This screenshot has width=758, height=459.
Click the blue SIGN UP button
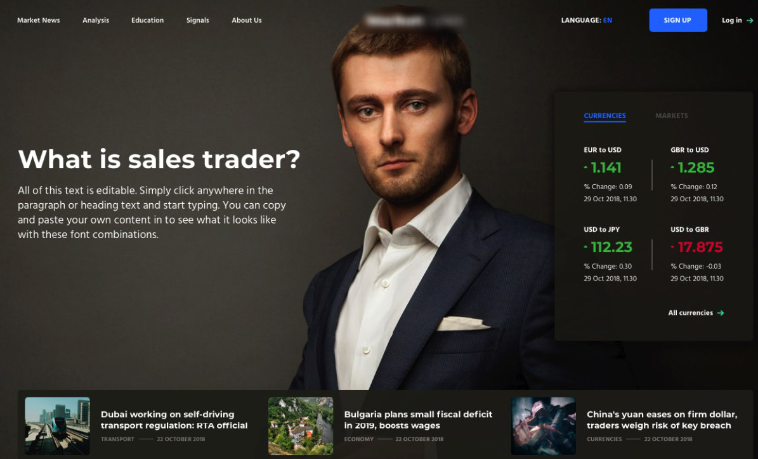tap(677, 20)
